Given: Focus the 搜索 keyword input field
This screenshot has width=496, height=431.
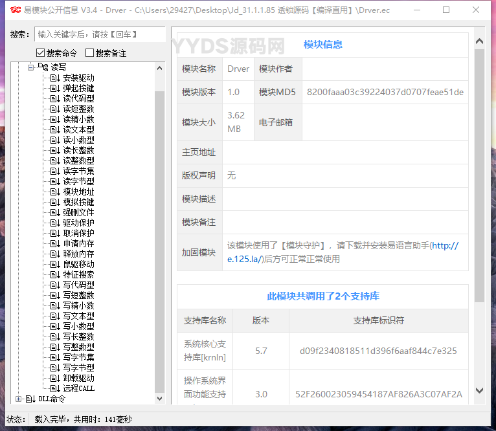Looking at the screenshot, I should (99, 34).
